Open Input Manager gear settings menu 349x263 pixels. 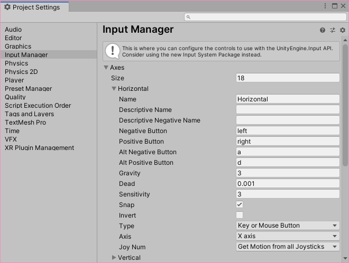click(x=343, y=30)
